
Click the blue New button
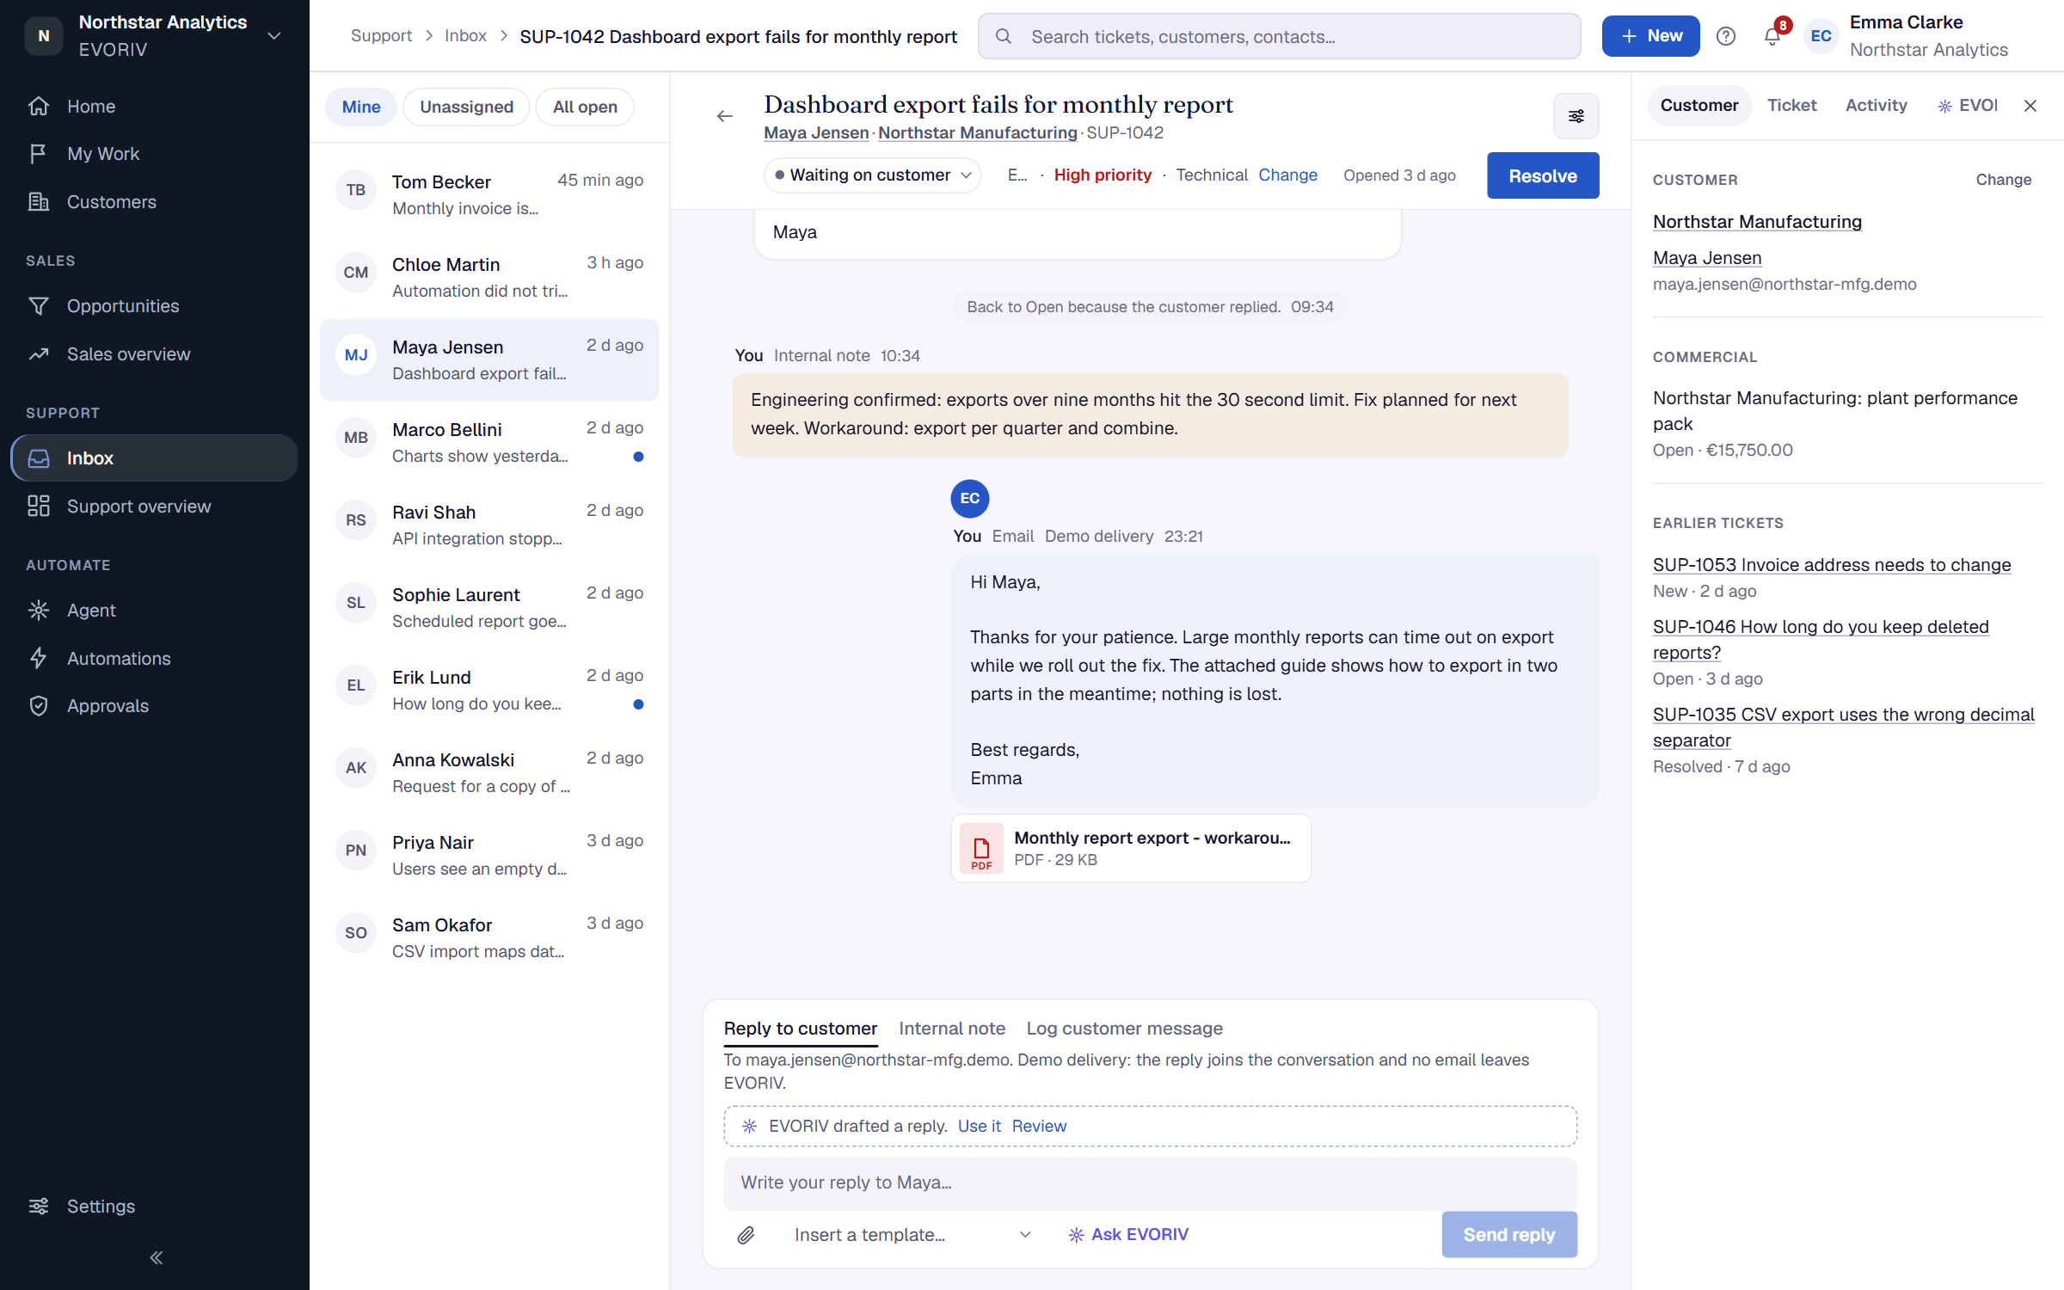point(1650,36)
